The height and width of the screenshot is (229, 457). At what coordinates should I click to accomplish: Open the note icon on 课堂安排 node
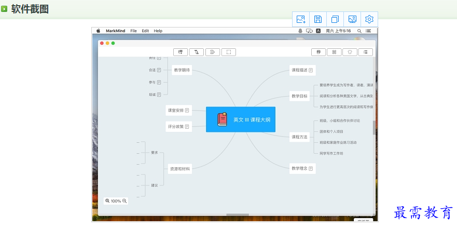(x=187, y=111)
